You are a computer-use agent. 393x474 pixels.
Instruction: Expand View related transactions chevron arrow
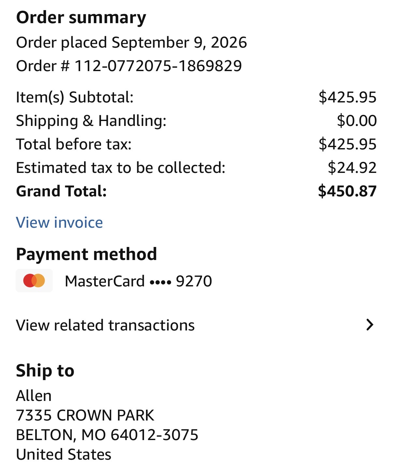coord(370,325)
